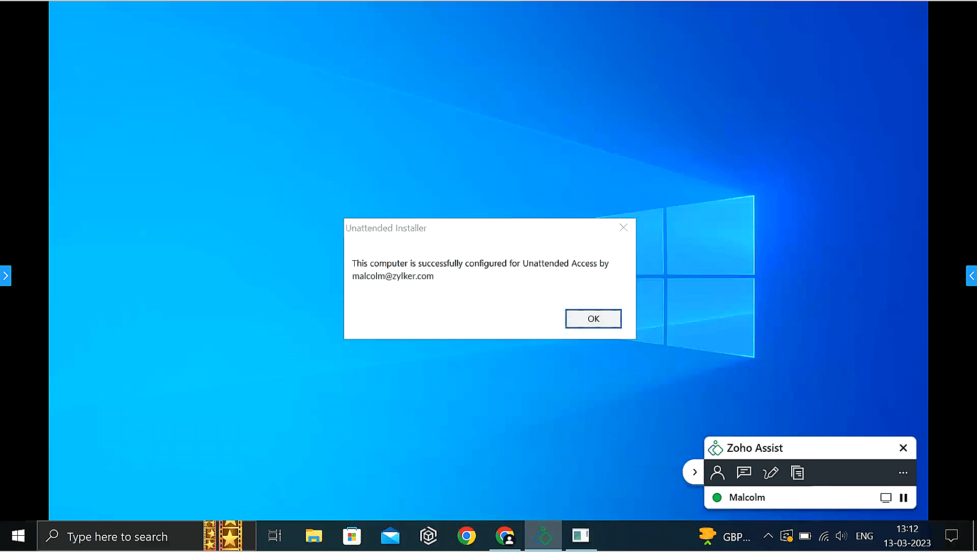Open File Explorer from the taskbar

(x=313, y=536)
